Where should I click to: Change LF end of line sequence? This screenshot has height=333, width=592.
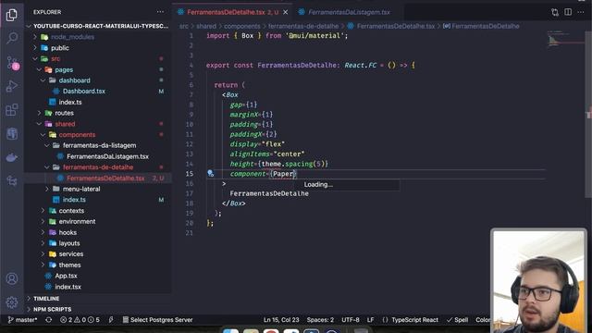(370, 320)
